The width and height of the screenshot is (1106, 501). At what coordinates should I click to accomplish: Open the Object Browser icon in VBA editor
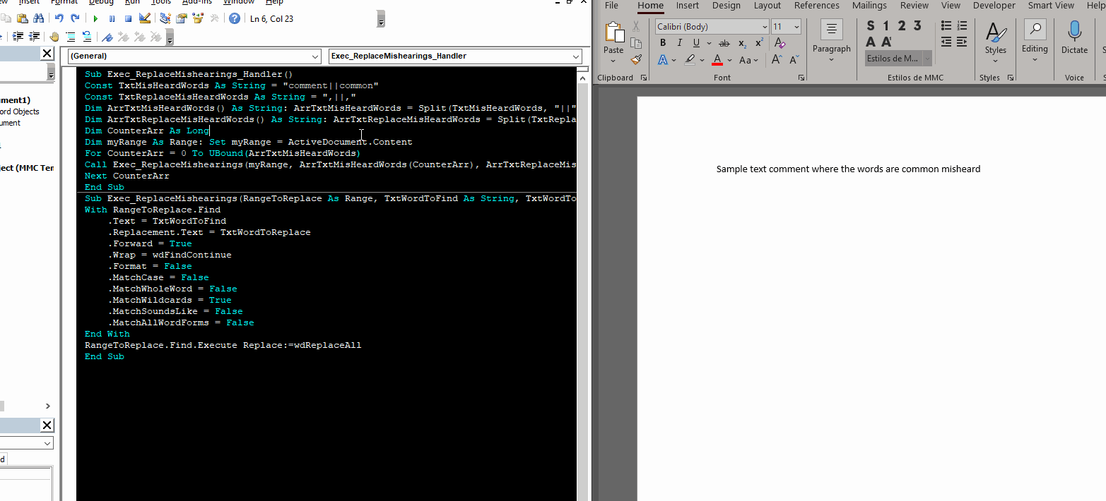[196, 18]
